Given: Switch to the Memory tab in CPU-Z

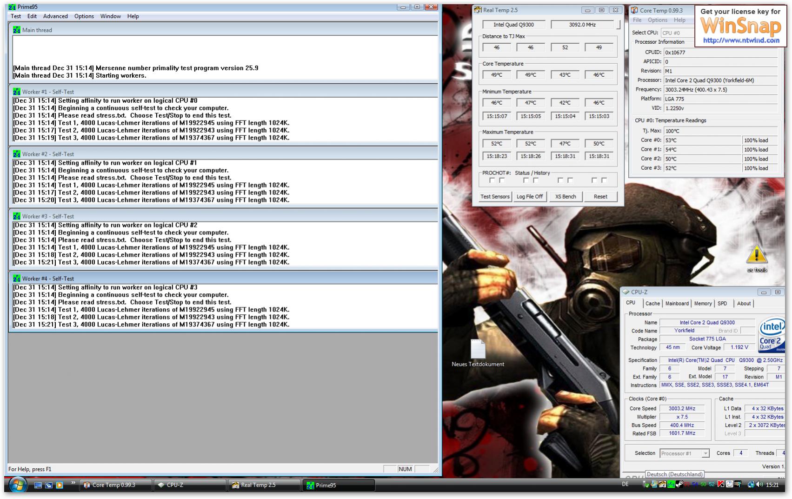Looking at the screenshot, I should (703, 304).
